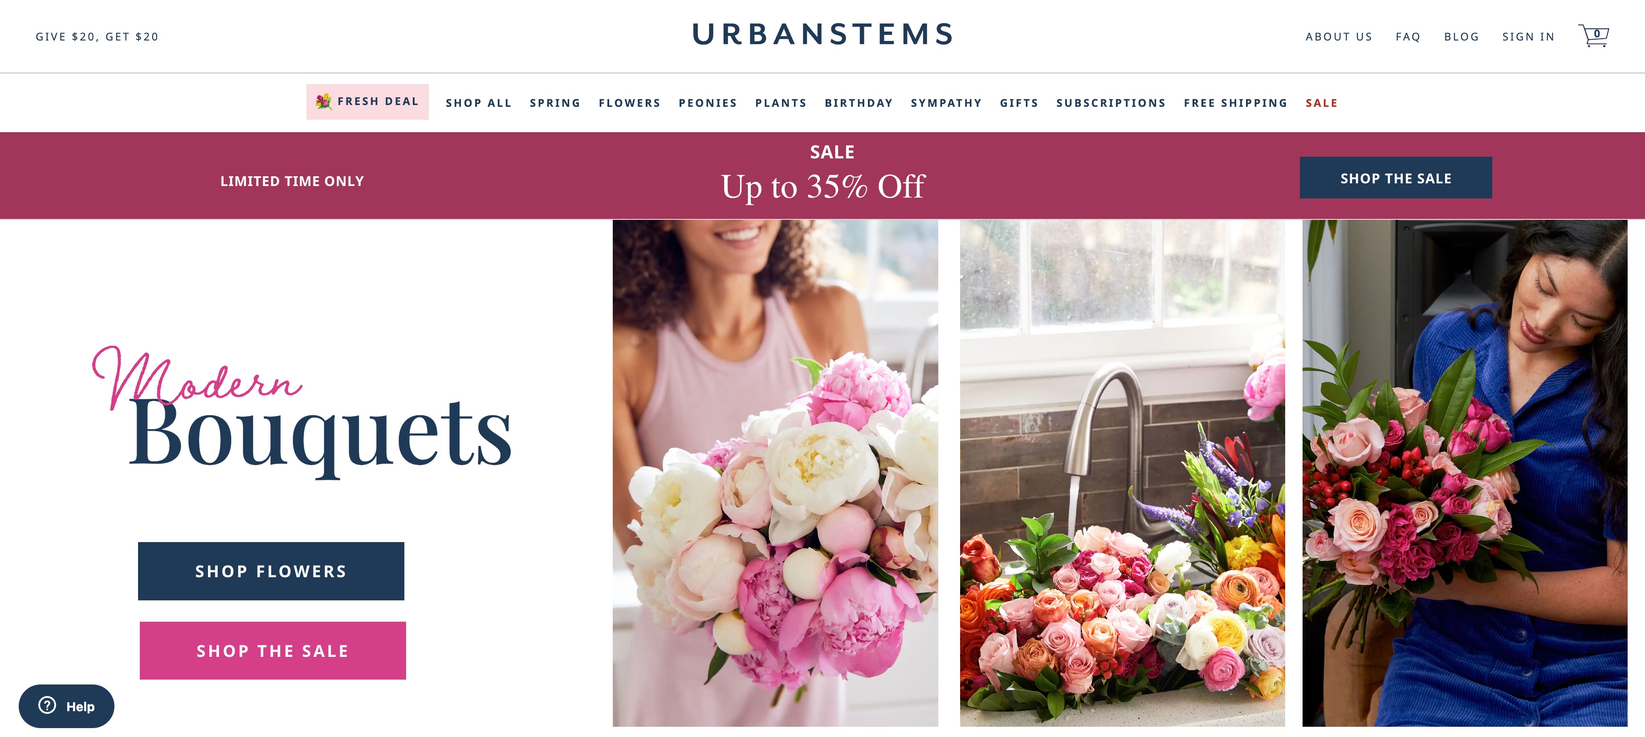1645x737 pixels.
Task: Open the FAQ link
Action: 1408,36
